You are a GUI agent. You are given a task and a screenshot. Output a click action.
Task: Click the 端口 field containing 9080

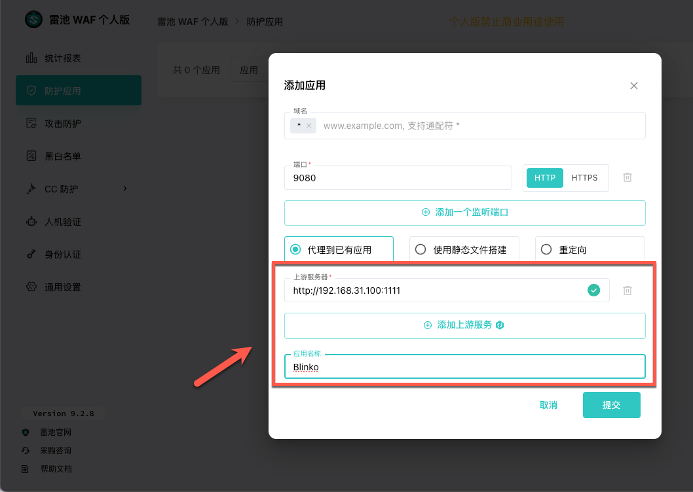point(398,178)
